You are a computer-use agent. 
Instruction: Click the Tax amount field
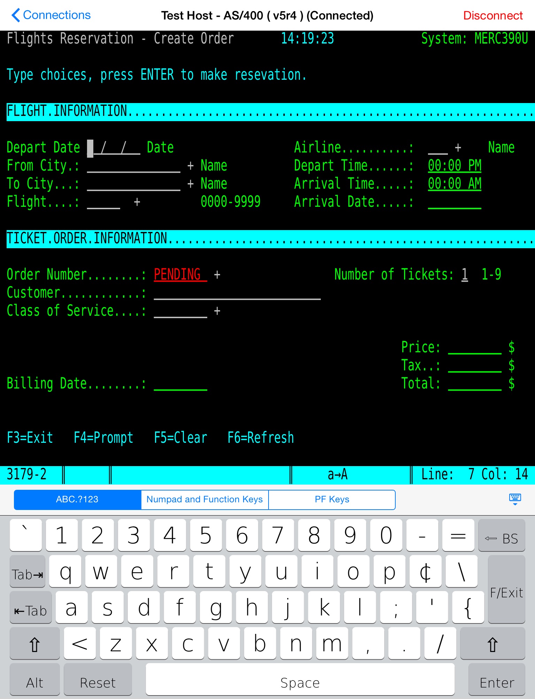[475, 365]
